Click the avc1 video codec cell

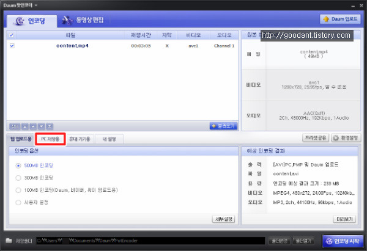[x=193, y=46]
